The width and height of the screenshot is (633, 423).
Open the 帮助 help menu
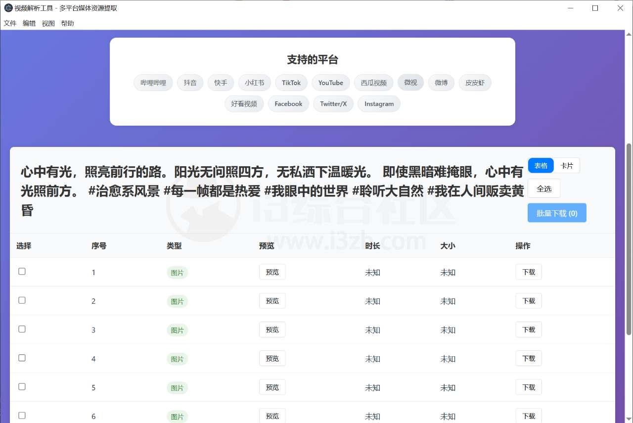(67, 23)
